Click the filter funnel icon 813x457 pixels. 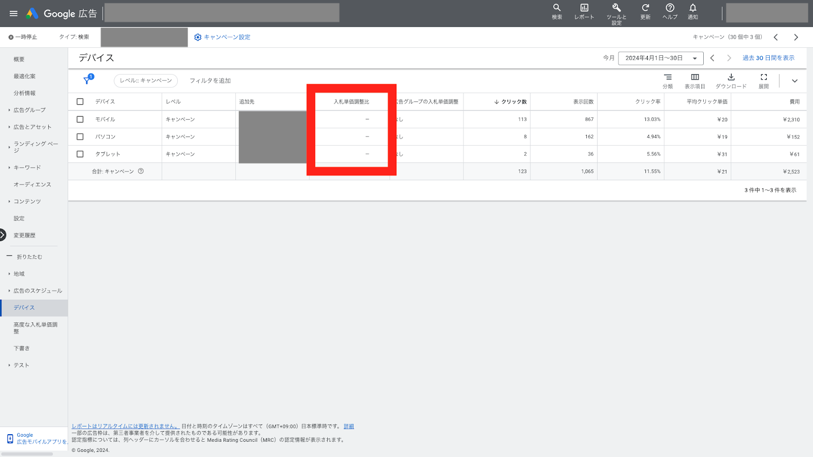tap(88, 80)
